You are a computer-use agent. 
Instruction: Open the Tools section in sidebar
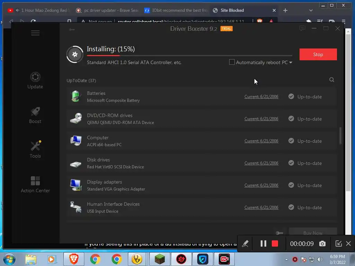pos(35,150)
